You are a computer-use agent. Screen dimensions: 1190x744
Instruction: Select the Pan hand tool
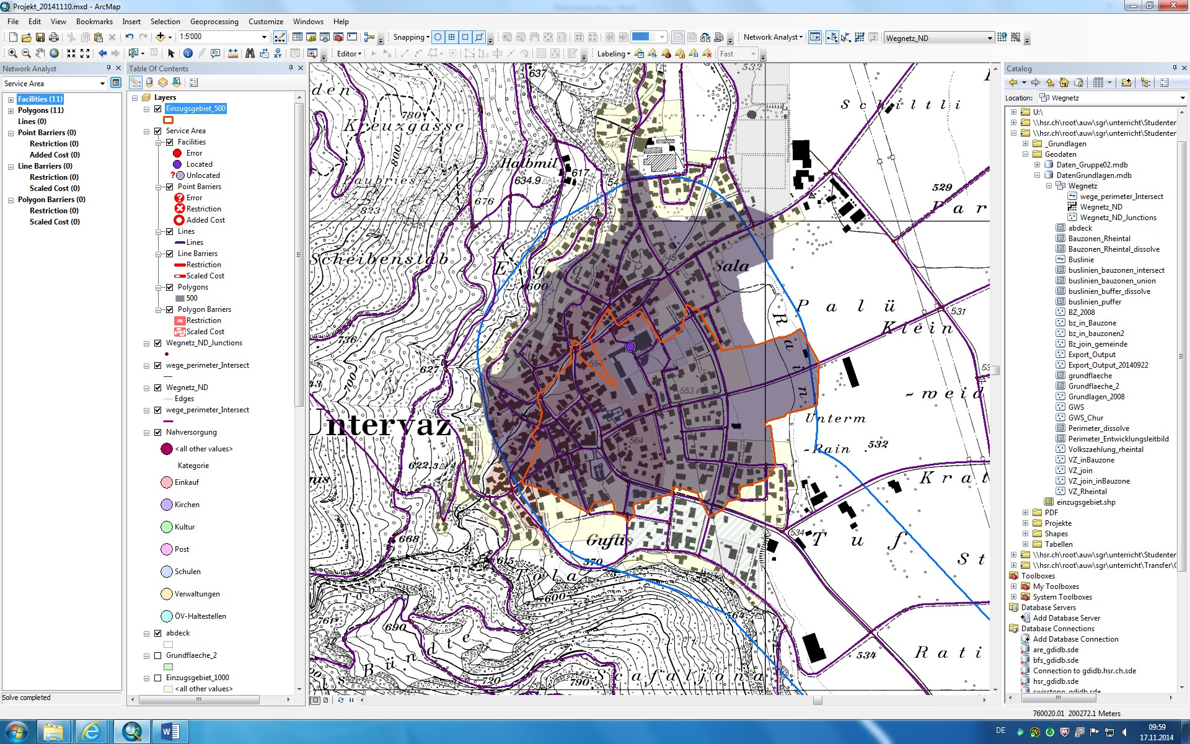coord(40,53)
